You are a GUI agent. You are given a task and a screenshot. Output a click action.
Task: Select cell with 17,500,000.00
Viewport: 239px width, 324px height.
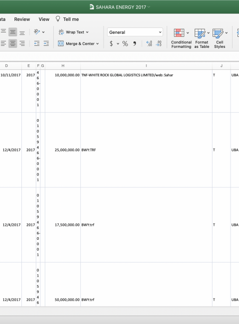coord(63,225)
